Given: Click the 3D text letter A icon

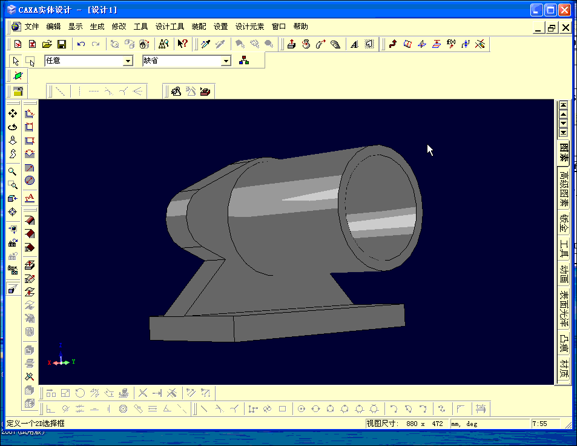Looking at the screenshot, I should (x=354, y=44).
